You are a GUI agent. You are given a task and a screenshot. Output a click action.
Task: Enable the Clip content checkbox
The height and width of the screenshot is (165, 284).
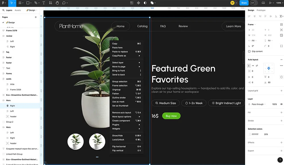249,51
